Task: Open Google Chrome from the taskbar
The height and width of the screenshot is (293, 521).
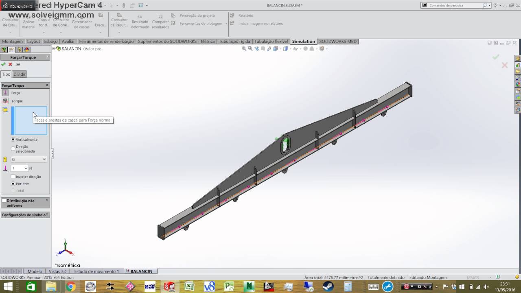Action: coord(71,286)
